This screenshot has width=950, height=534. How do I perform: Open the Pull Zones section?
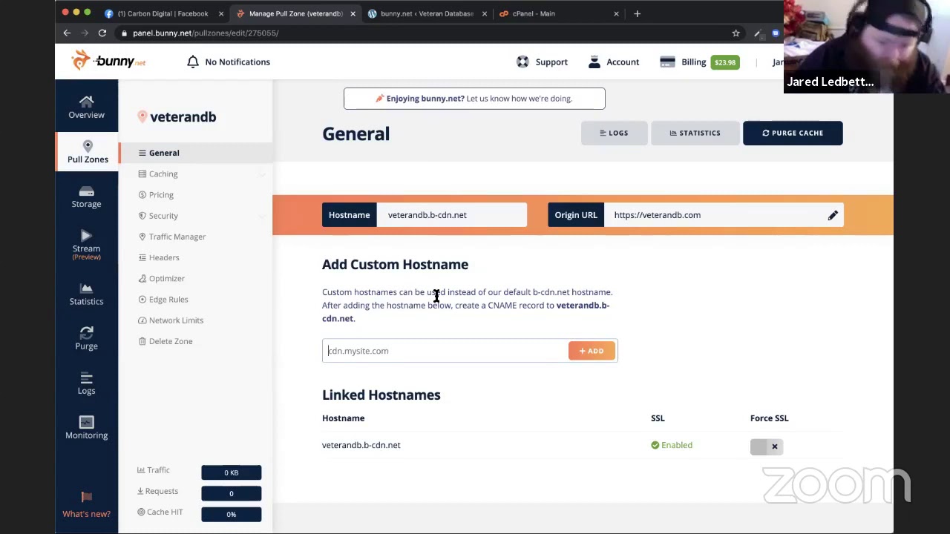tap(88, 151)
